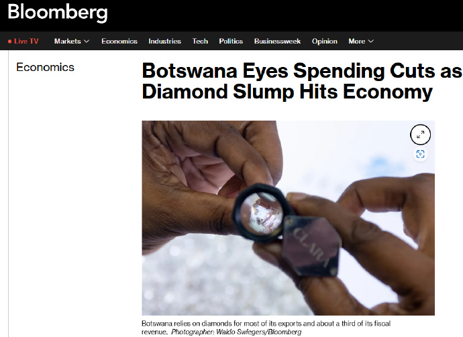Click the Economics category label beside article
The height and width of the screenshot is (337, 463).
click(x=45, y=67)
